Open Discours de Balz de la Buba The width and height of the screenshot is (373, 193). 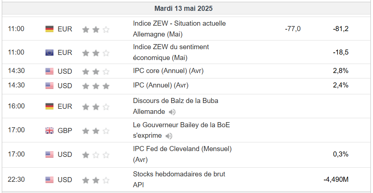pos(175,100)
